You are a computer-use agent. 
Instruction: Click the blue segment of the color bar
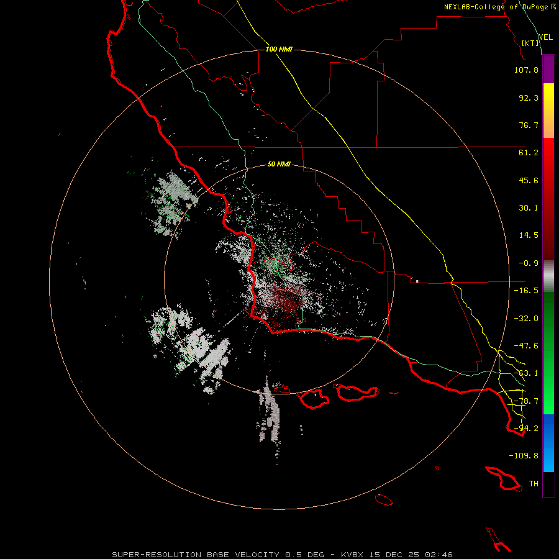(548, 443)
